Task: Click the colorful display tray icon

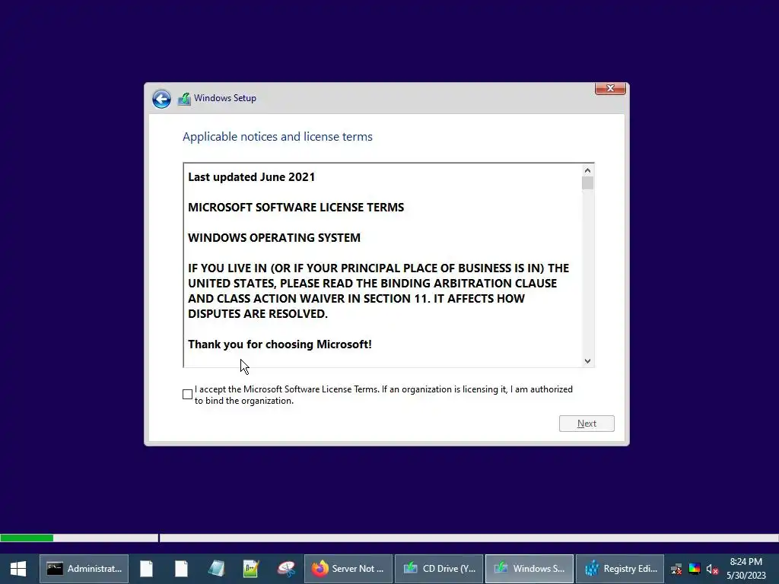Action: tap(695, 569)
